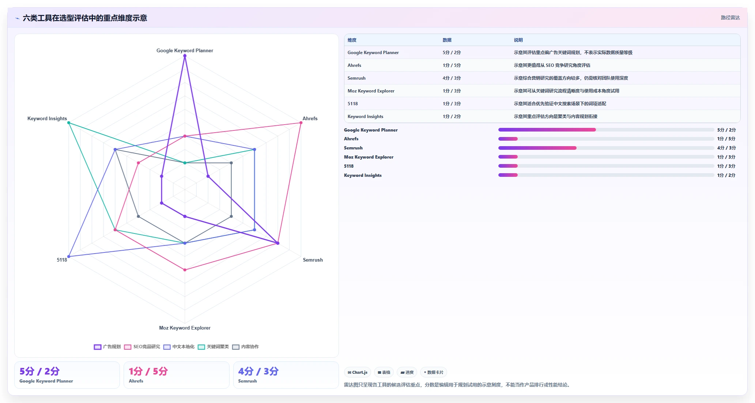
Task: Click blue data point at 5118 vertex
Action: pos(68,256)
